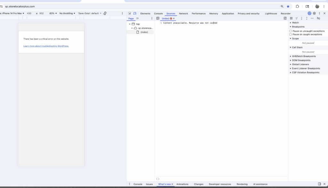Bookmark page with the star icon
328x188 pixels.
point(288,6)
